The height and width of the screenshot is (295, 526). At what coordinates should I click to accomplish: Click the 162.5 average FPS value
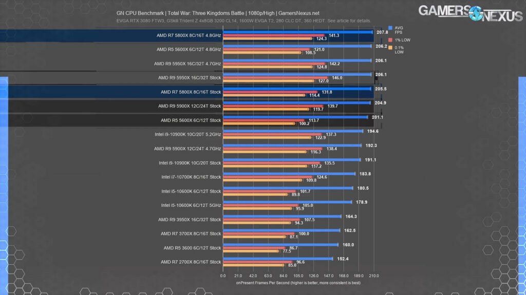click(x=350, y=231)
